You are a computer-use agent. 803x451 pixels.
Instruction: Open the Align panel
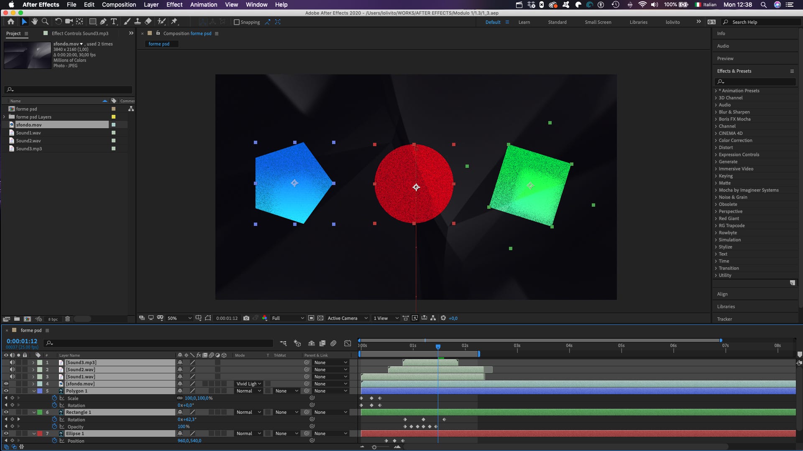tap(722, 294)
